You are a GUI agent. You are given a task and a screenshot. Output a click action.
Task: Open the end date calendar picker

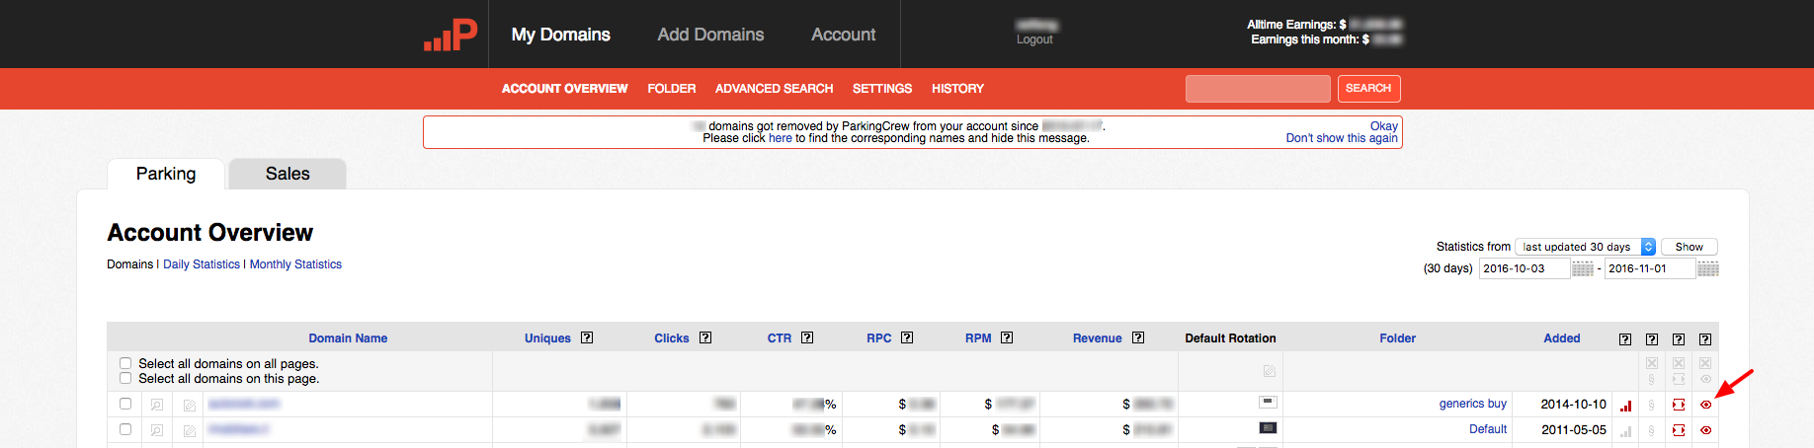click(x=1707, y=268)
